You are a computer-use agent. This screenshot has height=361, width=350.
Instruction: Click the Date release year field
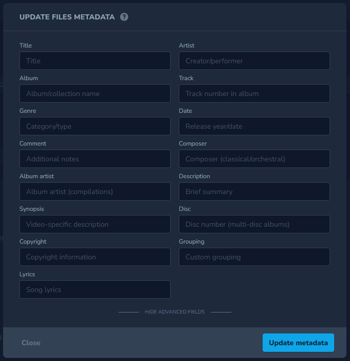[254, 126]
